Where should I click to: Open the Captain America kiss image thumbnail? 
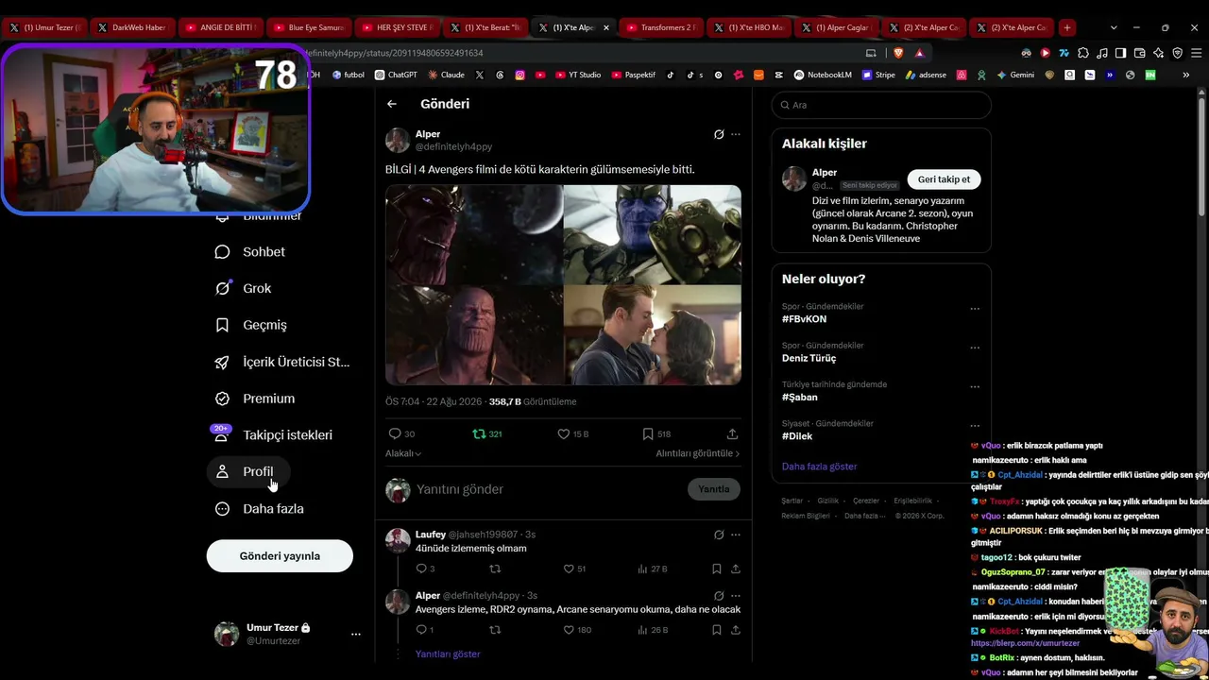click(653, 335)
